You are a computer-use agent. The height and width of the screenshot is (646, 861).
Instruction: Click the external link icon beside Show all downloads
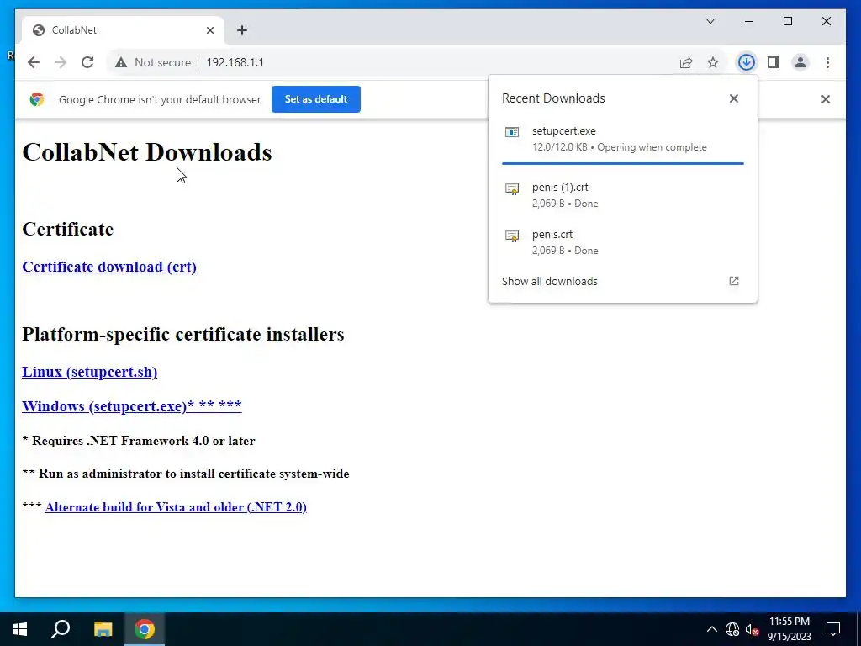733,281
